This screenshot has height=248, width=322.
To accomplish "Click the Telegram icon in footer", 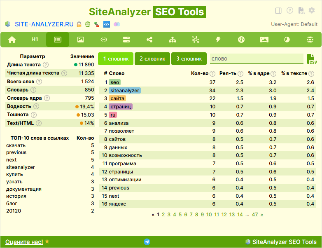I will tap(147, 242).
